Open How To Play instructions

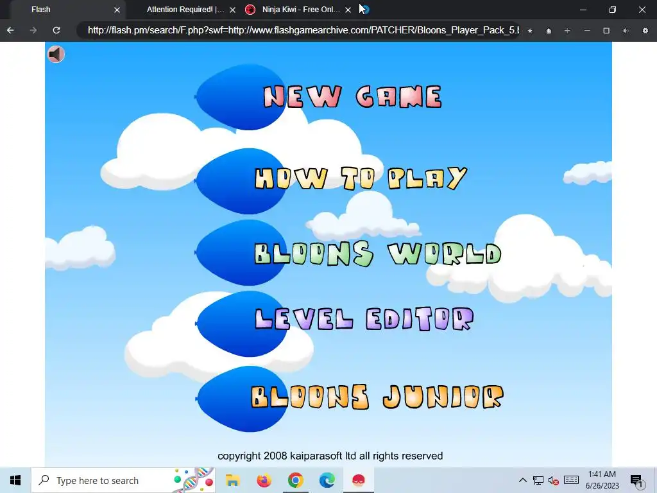point(361,178)
